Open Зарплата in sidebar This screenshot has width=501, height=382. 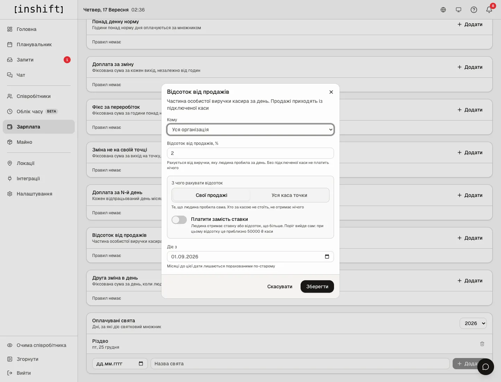(x=39, y=127)
